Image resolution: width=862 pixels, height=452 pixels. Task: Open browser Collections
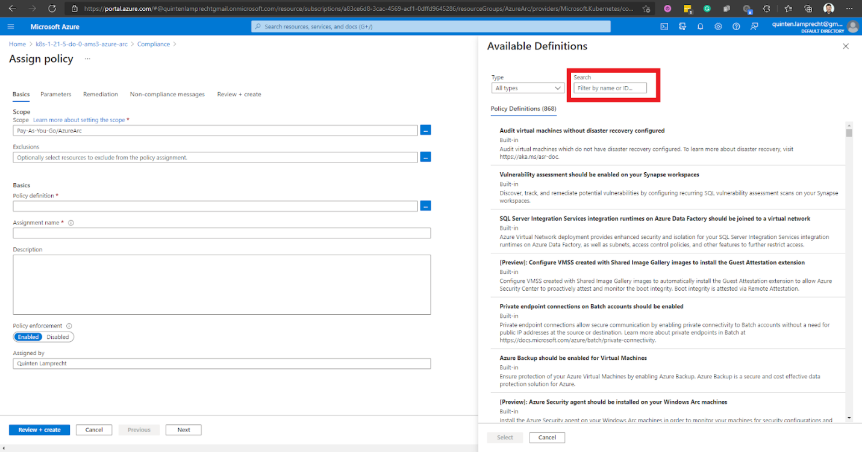(x=808, y=8)
